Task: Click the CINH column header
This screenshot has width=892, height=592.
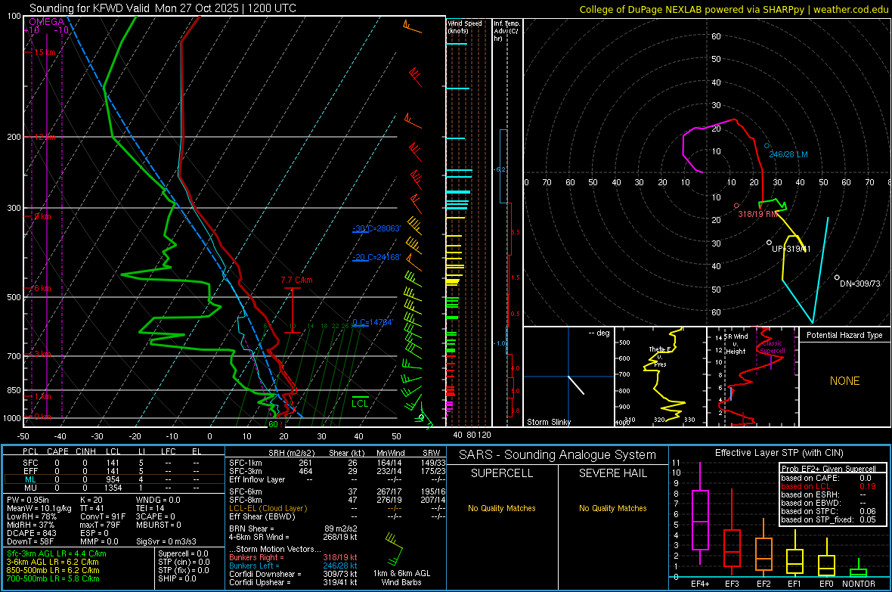Action: (x=85, y=451)
